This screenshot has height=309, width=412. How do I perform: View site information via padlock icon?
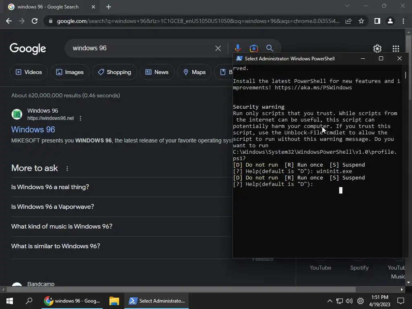[x=51, y=21]
